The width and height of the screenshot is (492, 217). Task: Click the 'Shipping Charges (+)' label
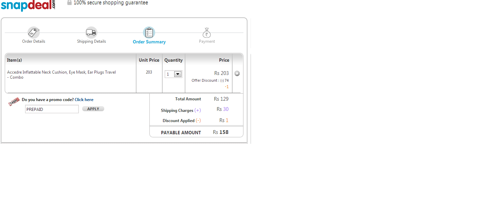tap(181, 111)
